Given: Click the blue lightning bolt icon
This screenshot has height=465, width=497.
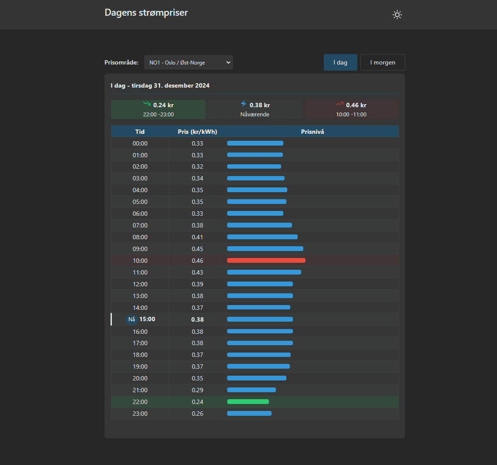Looking at the screenshot, I should click(x=243, y=104).
